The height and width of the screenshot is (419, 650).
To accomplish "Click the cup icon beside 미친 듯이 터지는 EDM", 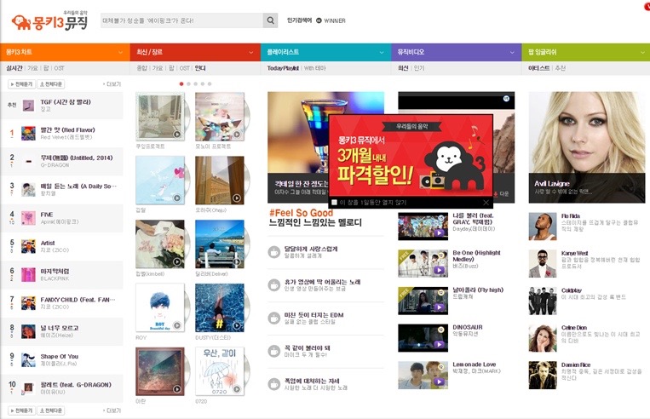I will coord(274,319).
